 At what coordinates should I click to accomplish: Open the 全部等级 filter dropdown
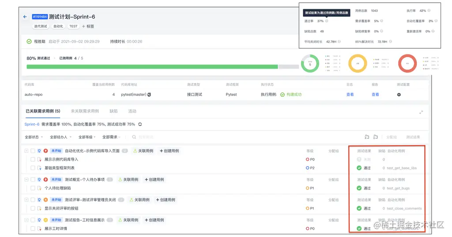[87, 137]
